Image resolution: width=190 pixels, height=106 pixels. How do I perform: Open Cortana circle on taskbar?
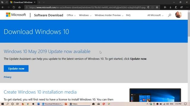[x=12, y=104]
